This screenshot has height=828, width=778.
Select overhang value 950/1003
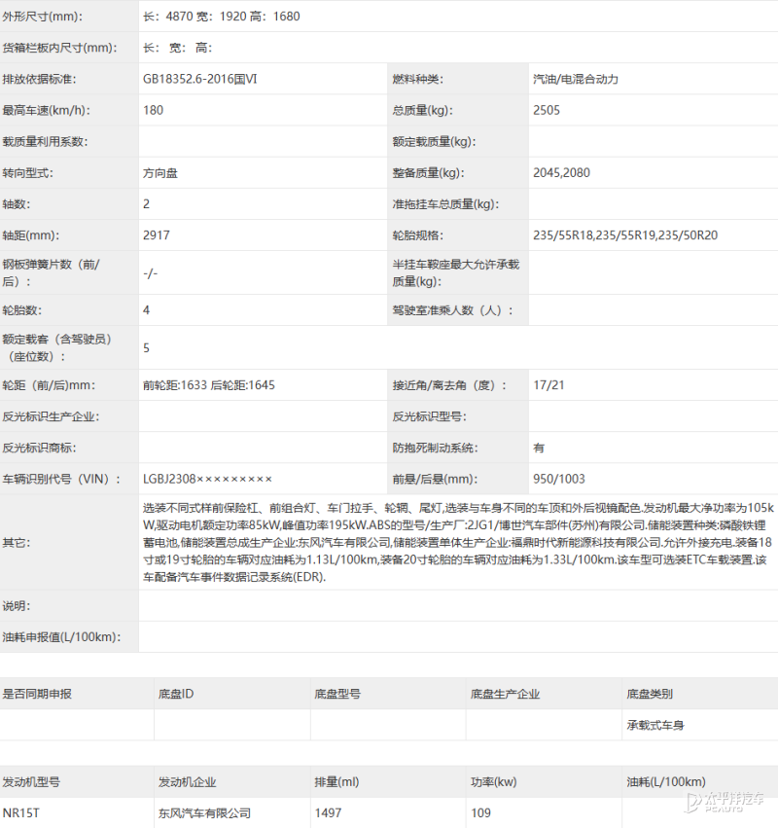(x=559, y=479)
